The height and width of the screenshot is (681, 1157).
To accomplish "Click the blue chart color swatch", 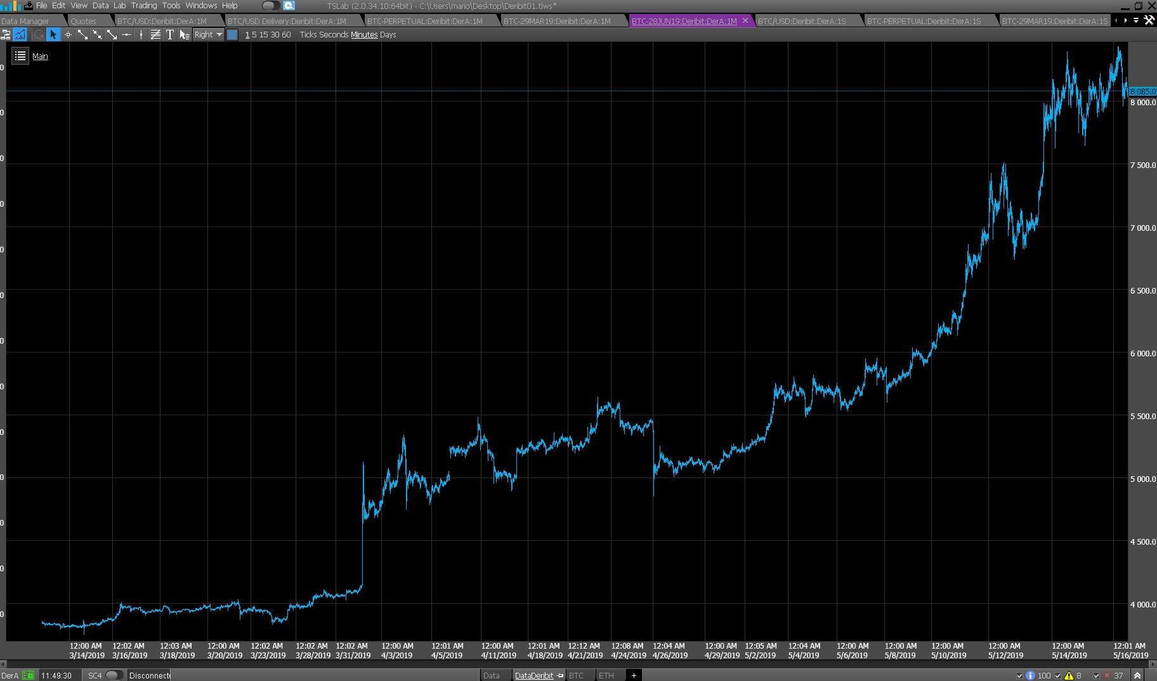I will 232,35.
